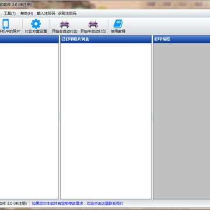This screenshot has width=210, height=210.
Task: Click the 开始全自动打印 printer icon
Action: click(65, 24)
